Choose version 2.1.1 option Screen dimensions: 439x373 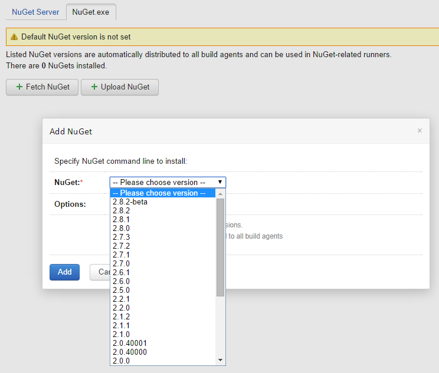tap(163, 325)
